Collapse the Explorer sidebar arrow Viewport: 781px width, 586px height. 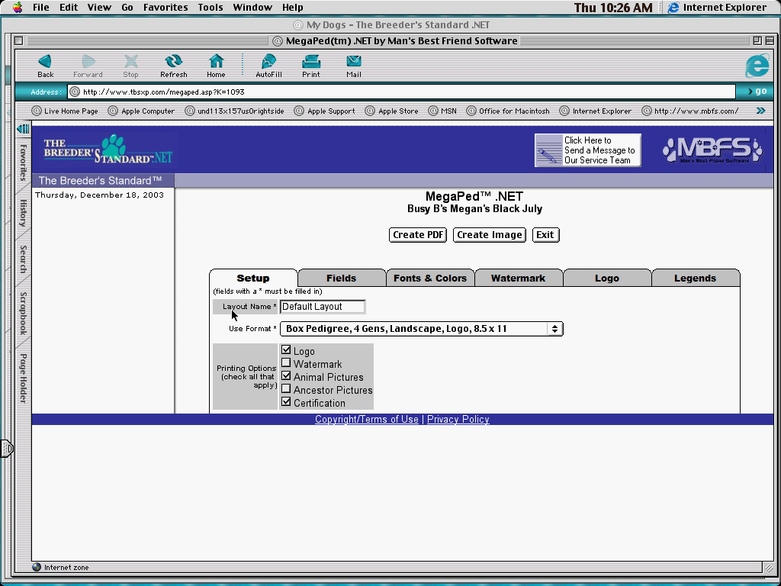[x=23, y=129]
